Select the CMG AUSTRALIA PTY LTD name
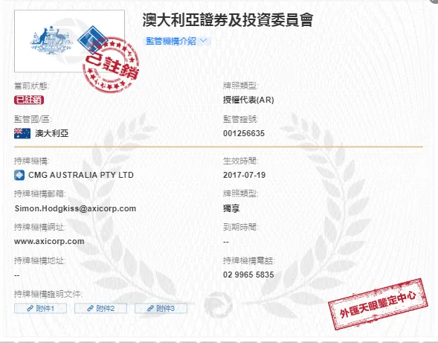This screenshot has height=343, width=438. click(81, 175)
